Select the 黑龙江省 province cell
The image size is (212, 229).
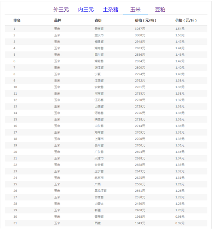tap(100, 191)
